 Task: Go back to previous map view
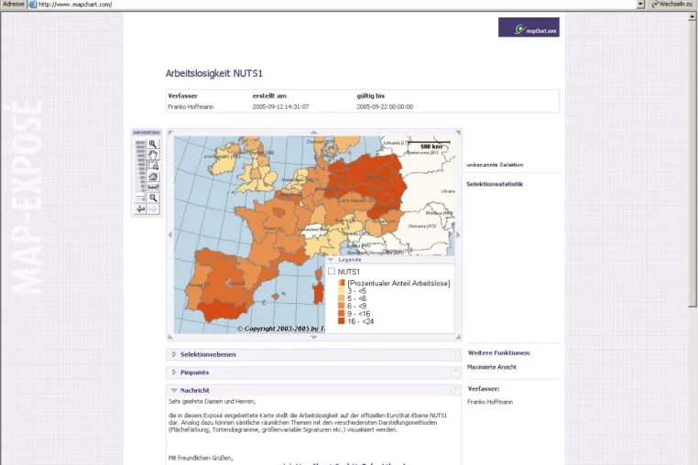[140, 209]
